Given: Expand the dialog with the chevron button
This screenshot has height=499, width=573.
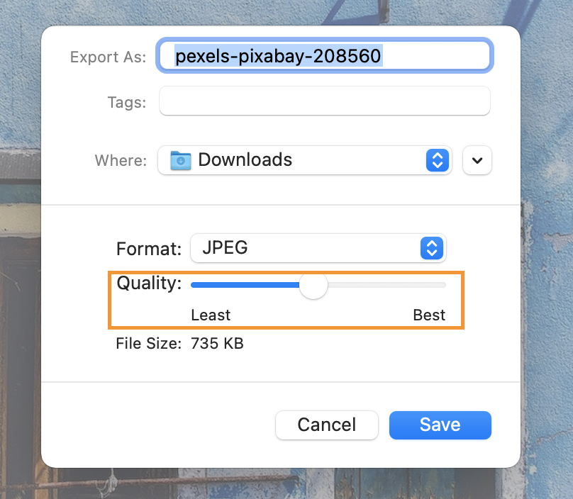Looking at the screenshot, I should pos(477,160).
